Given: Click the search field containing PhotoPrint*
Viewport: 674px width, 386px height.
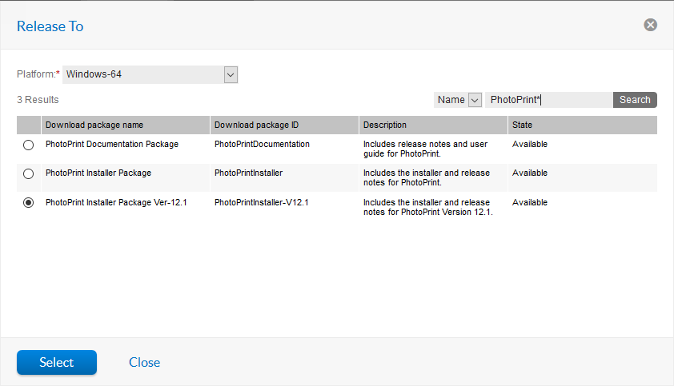Looking at the screenshot, I should click(548, 100).
